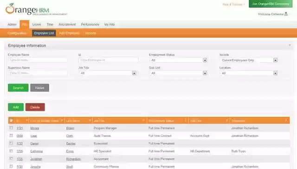Open first name link Catherine

tap(37, 151)
